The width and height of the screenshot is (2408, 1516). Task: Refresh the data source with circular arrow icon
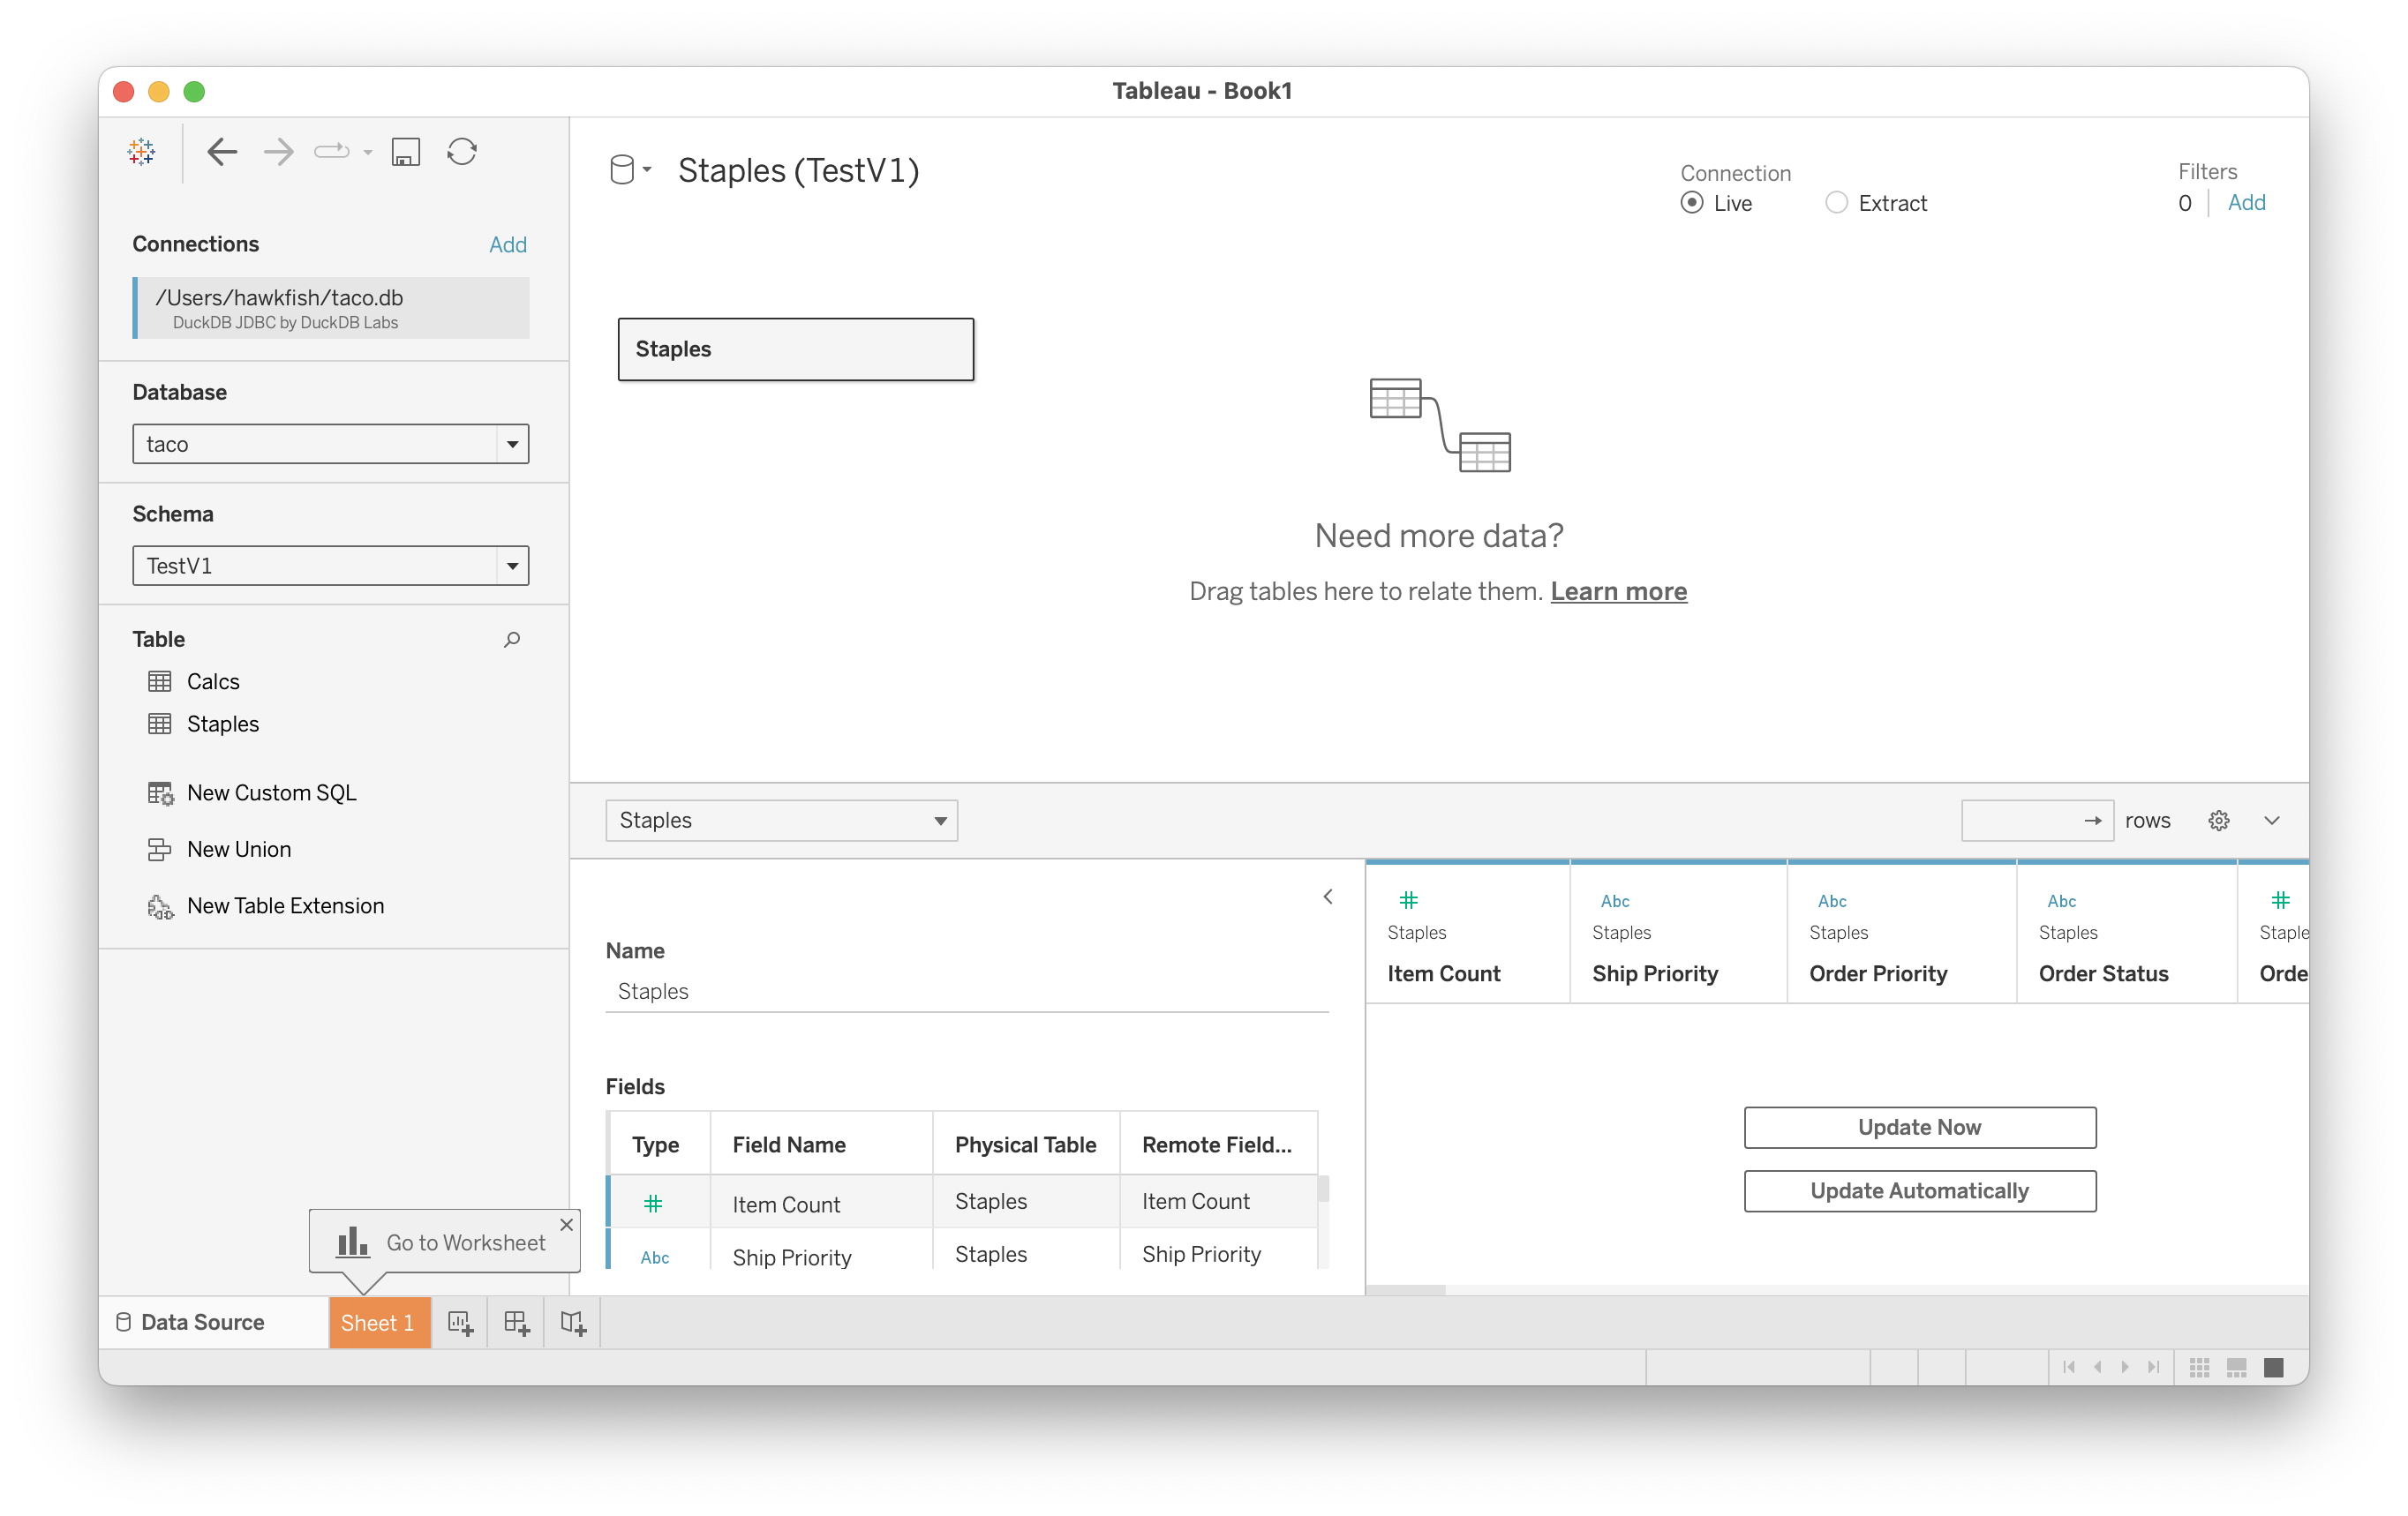click(462, 152)
